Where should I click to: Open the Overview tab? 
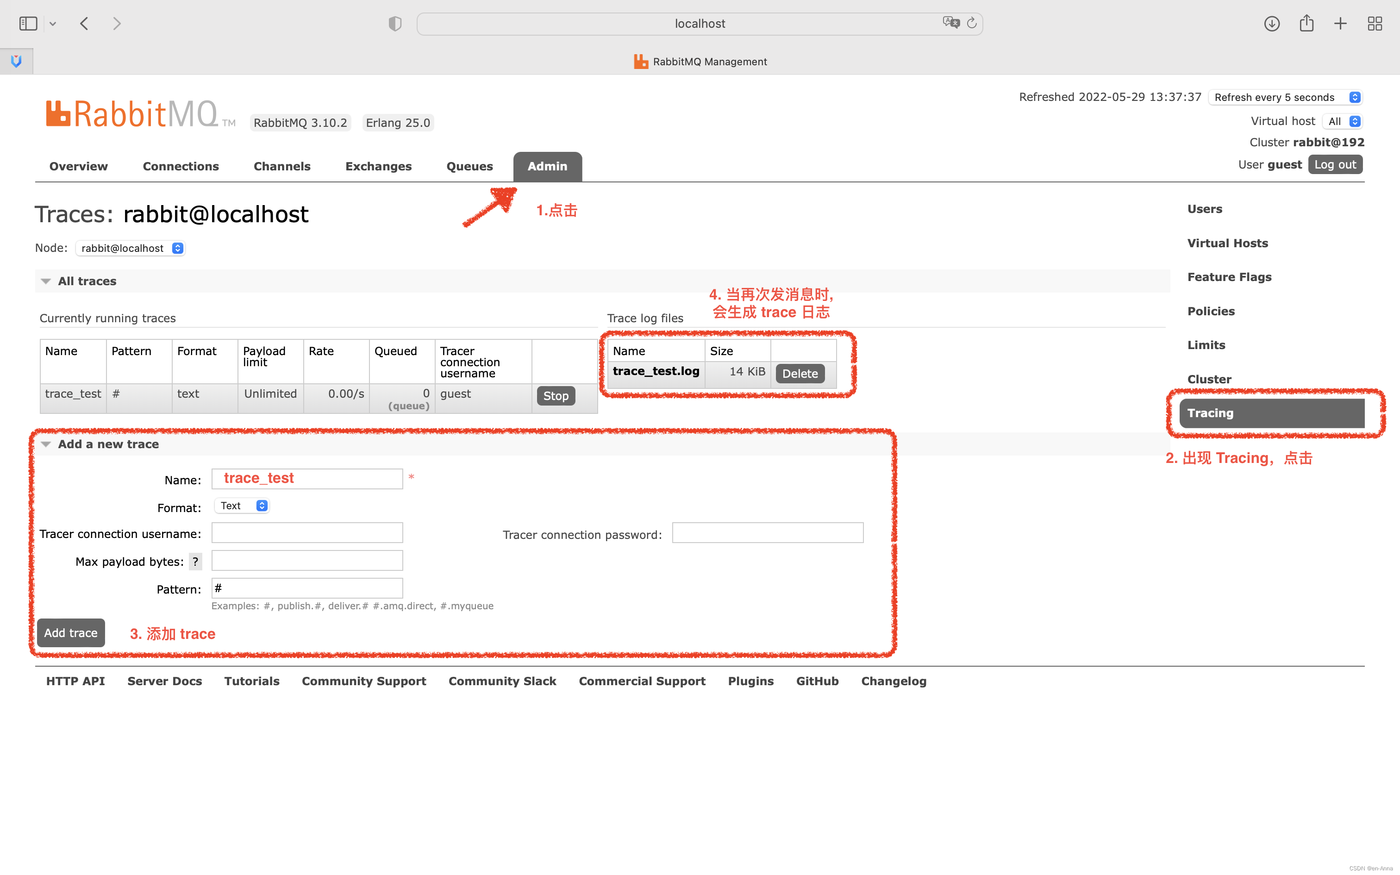79,167
